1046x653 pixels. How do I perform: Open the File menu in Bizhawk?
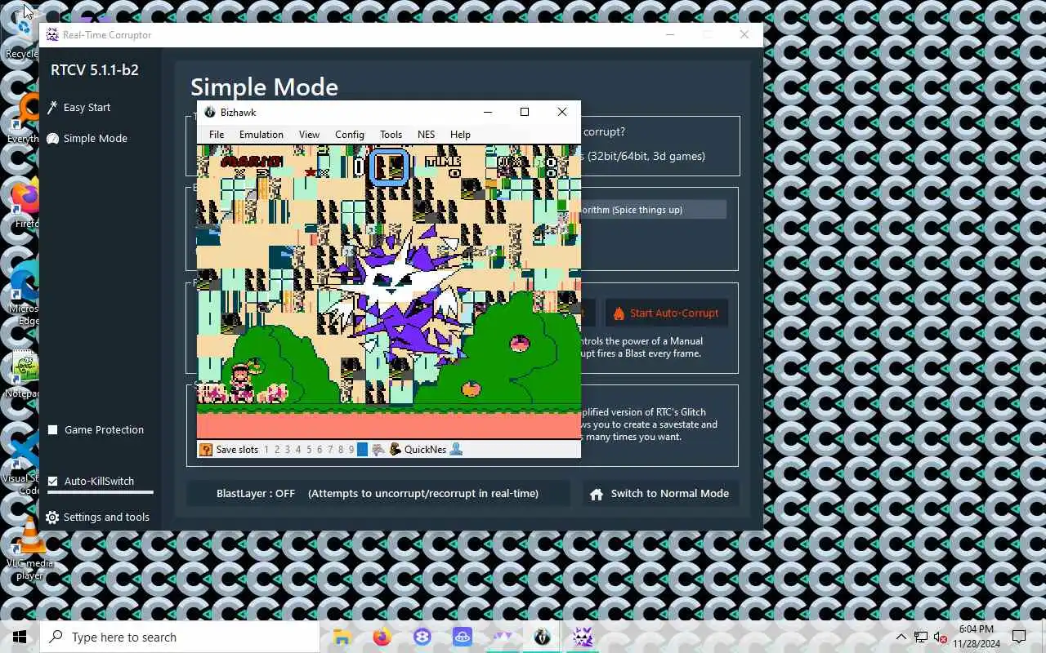tap(217, 135)
